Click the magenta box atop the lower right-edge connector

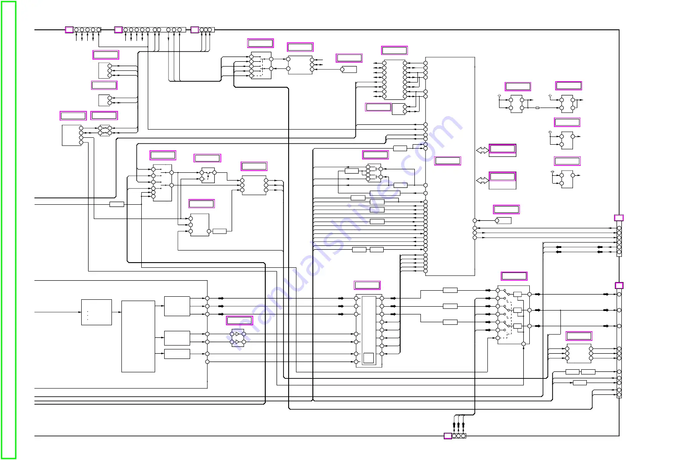[619, 286]
